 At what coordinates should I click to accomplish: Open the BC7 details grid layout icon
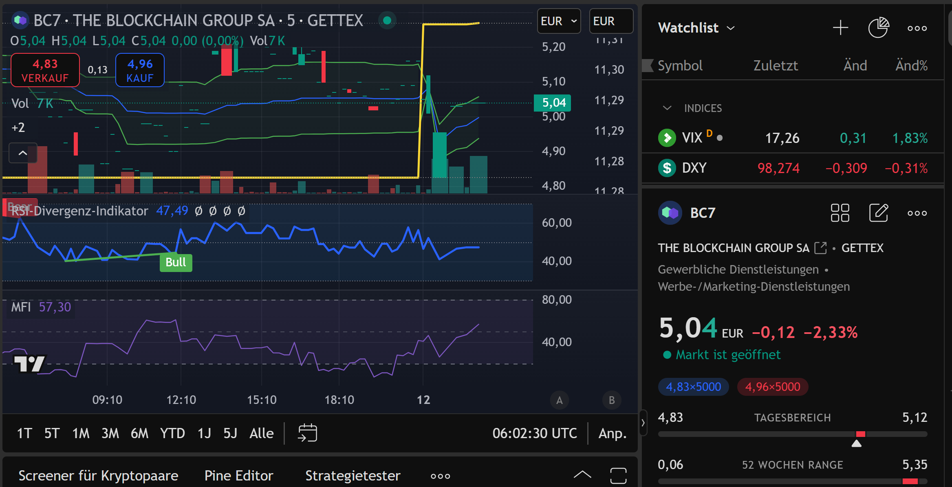(x=840, y=213)
